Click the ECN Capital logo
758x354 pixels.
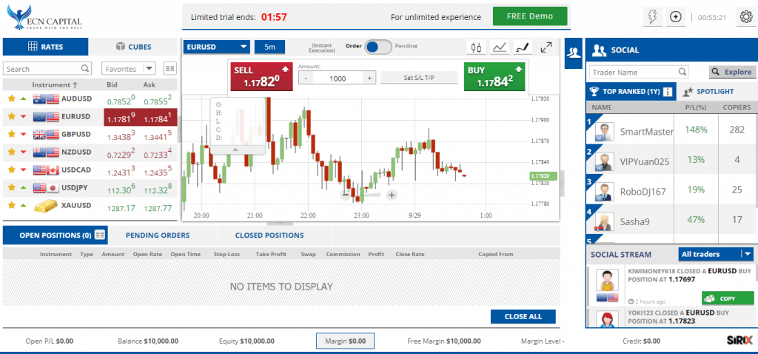pyautogui.click(x=44, y=18)
